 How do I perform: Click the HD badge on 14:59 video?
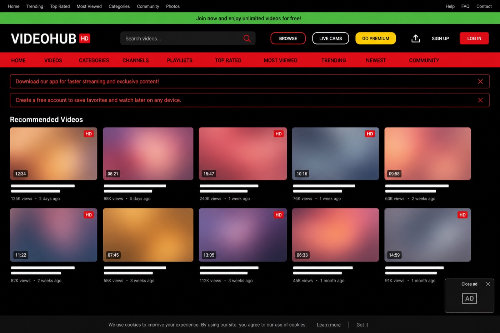[462, 215]
